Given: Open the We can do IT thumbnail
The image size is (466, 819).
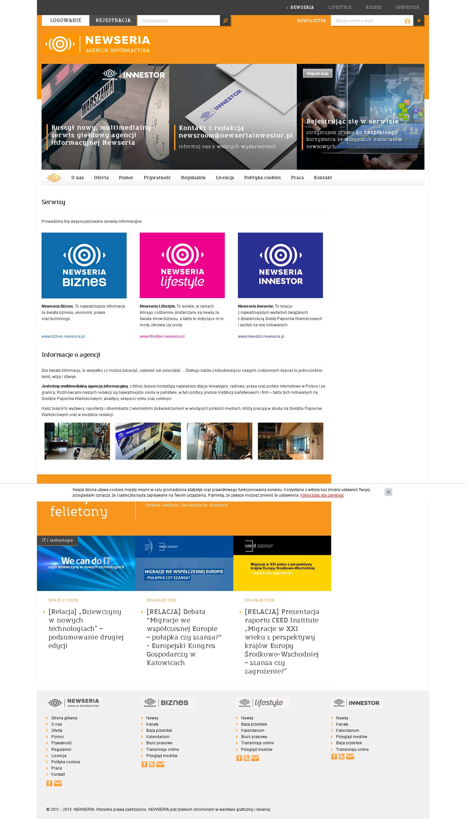Looking at the screenshot, I should coord(86,563).
